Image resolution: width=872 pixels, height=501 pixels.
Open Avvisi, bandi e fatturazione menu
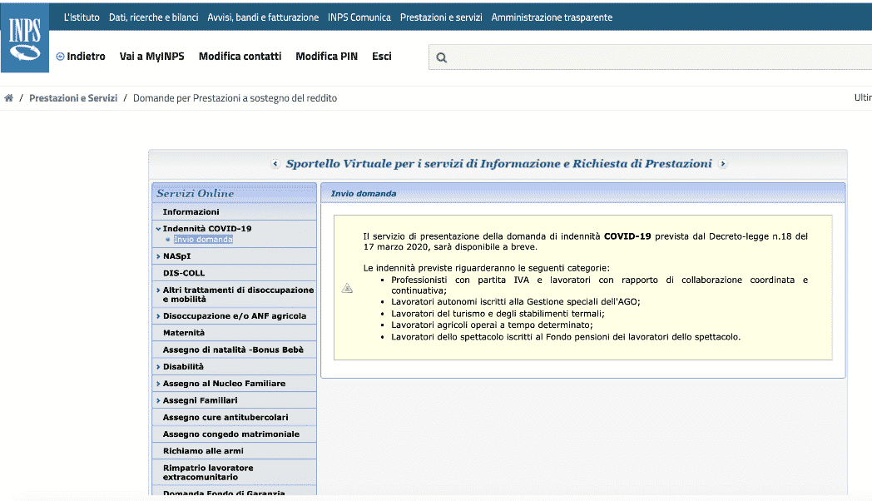263,17
